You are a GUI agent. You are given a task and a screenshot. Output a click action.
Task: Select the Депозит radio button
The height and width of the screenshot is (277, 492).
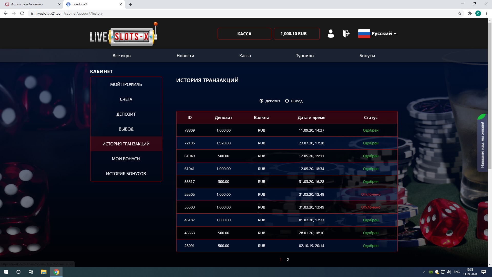[x=261, y=101]
